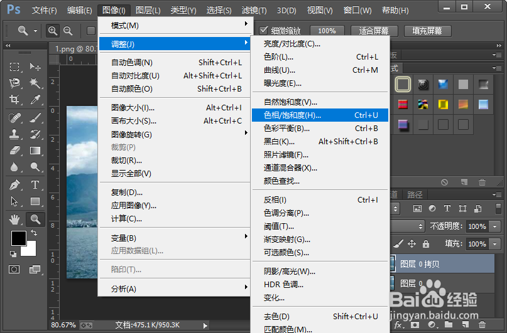Image resolution: width=507 pixels, height=333 pixels.
Task: Switch to the 路径 panel tab
Action: tap(415, 194)
